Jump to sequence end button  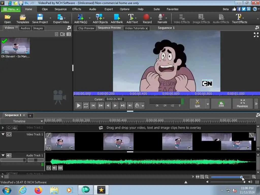[130, 105]
